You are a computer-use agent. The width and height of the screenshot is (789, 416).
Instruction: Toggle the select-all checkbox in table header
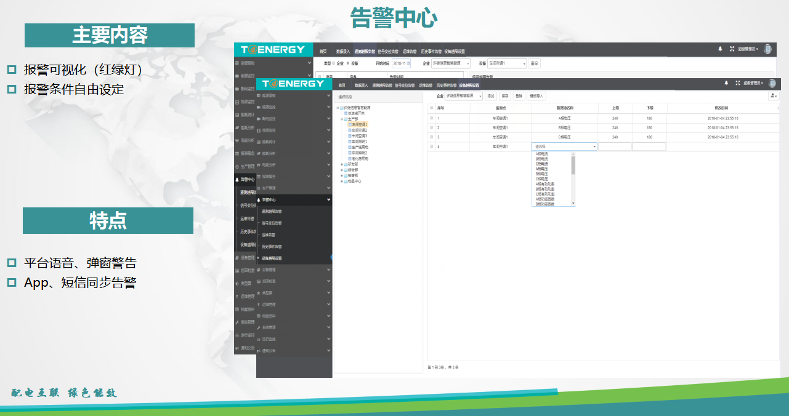click(x=431, y=108)
